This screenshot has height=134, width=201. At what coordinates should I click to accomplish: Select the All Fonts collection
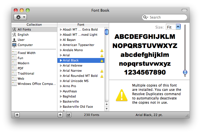[x=24, y=29]
